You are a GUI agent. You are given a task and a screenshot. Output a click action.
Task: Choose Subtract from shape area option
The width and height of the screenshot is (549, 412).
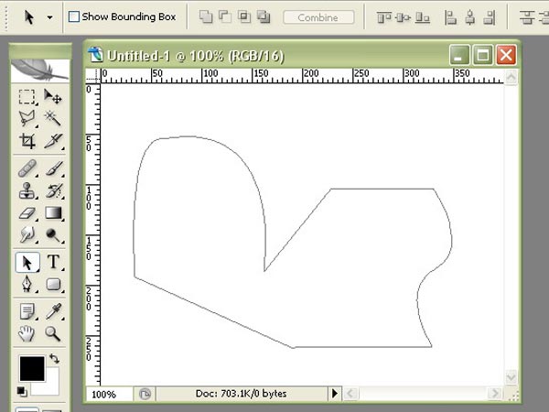tap(225, 16)
